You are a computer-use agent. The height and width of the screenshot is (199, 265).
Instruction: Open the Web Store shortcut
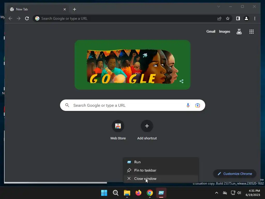point(118,130)
